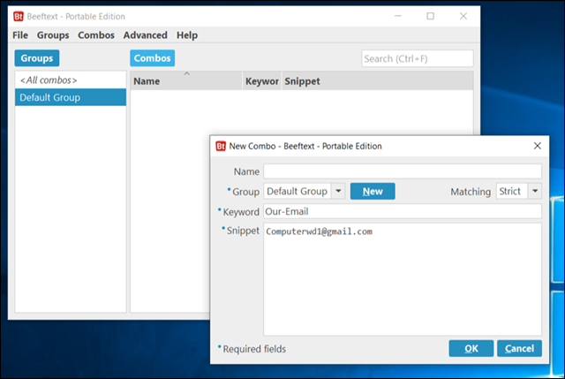565x379 pixels.
Task: Sort combos by Name column header
Action: click(186, 80)
